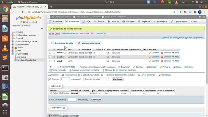Open Terminal from the dock
The width and height of the screenshot is (208, 117).
[x=5, y=68]
